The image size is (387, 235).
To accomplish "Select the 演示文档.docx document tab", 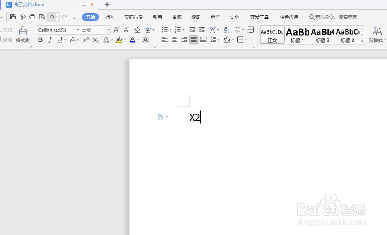I will [x=29, y=5].
